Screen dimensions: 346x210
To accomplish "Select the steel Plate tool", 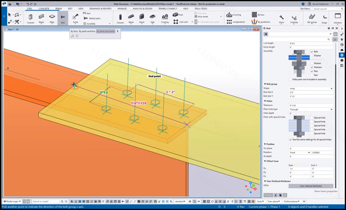I will tap(52, 19).
